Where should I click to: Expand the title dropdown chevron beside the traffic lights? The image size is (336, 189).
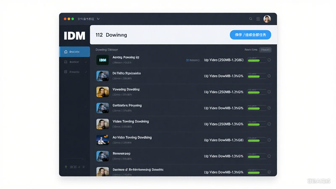coord(98,19)
